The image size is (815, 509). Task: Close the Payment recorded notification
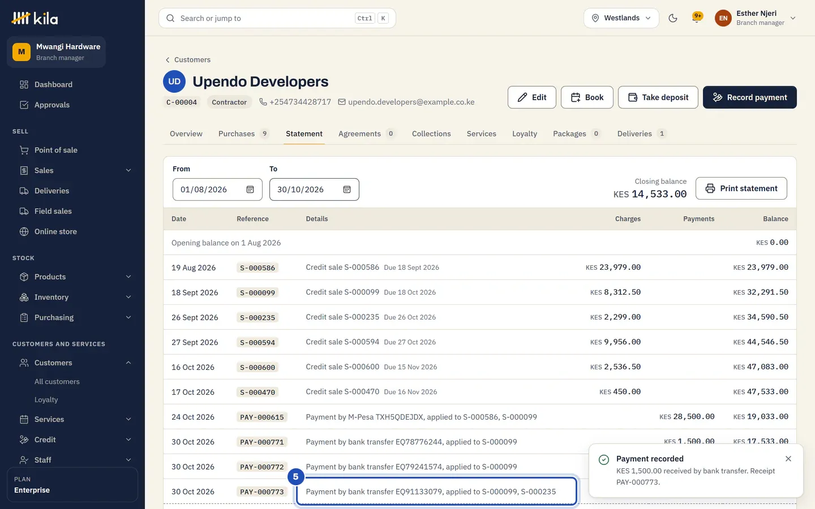[788, 459]
